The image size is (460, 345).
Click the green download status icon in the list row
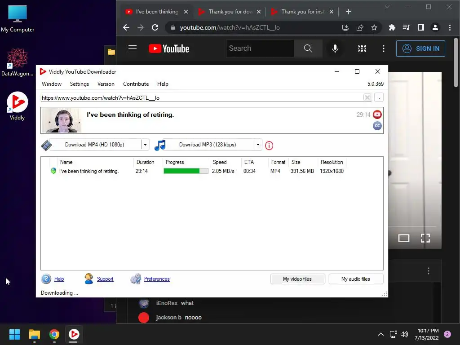(x=53, y=171)
